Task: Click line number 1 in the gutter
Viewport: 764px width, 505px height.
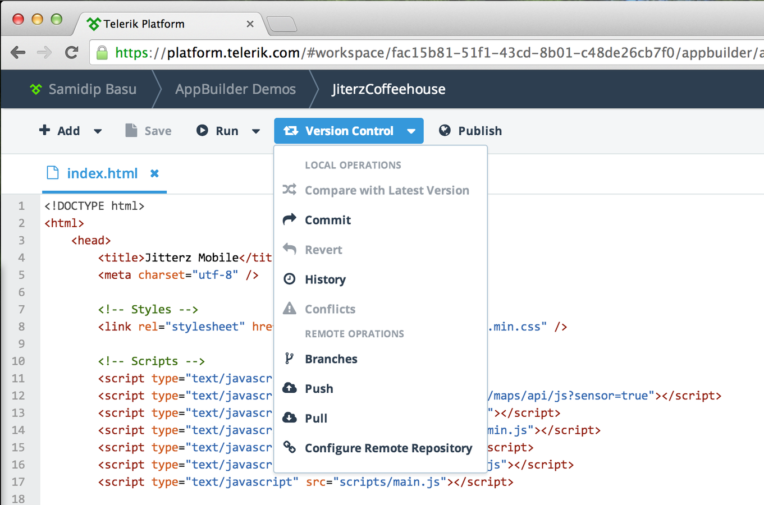Action: point(21,206)
